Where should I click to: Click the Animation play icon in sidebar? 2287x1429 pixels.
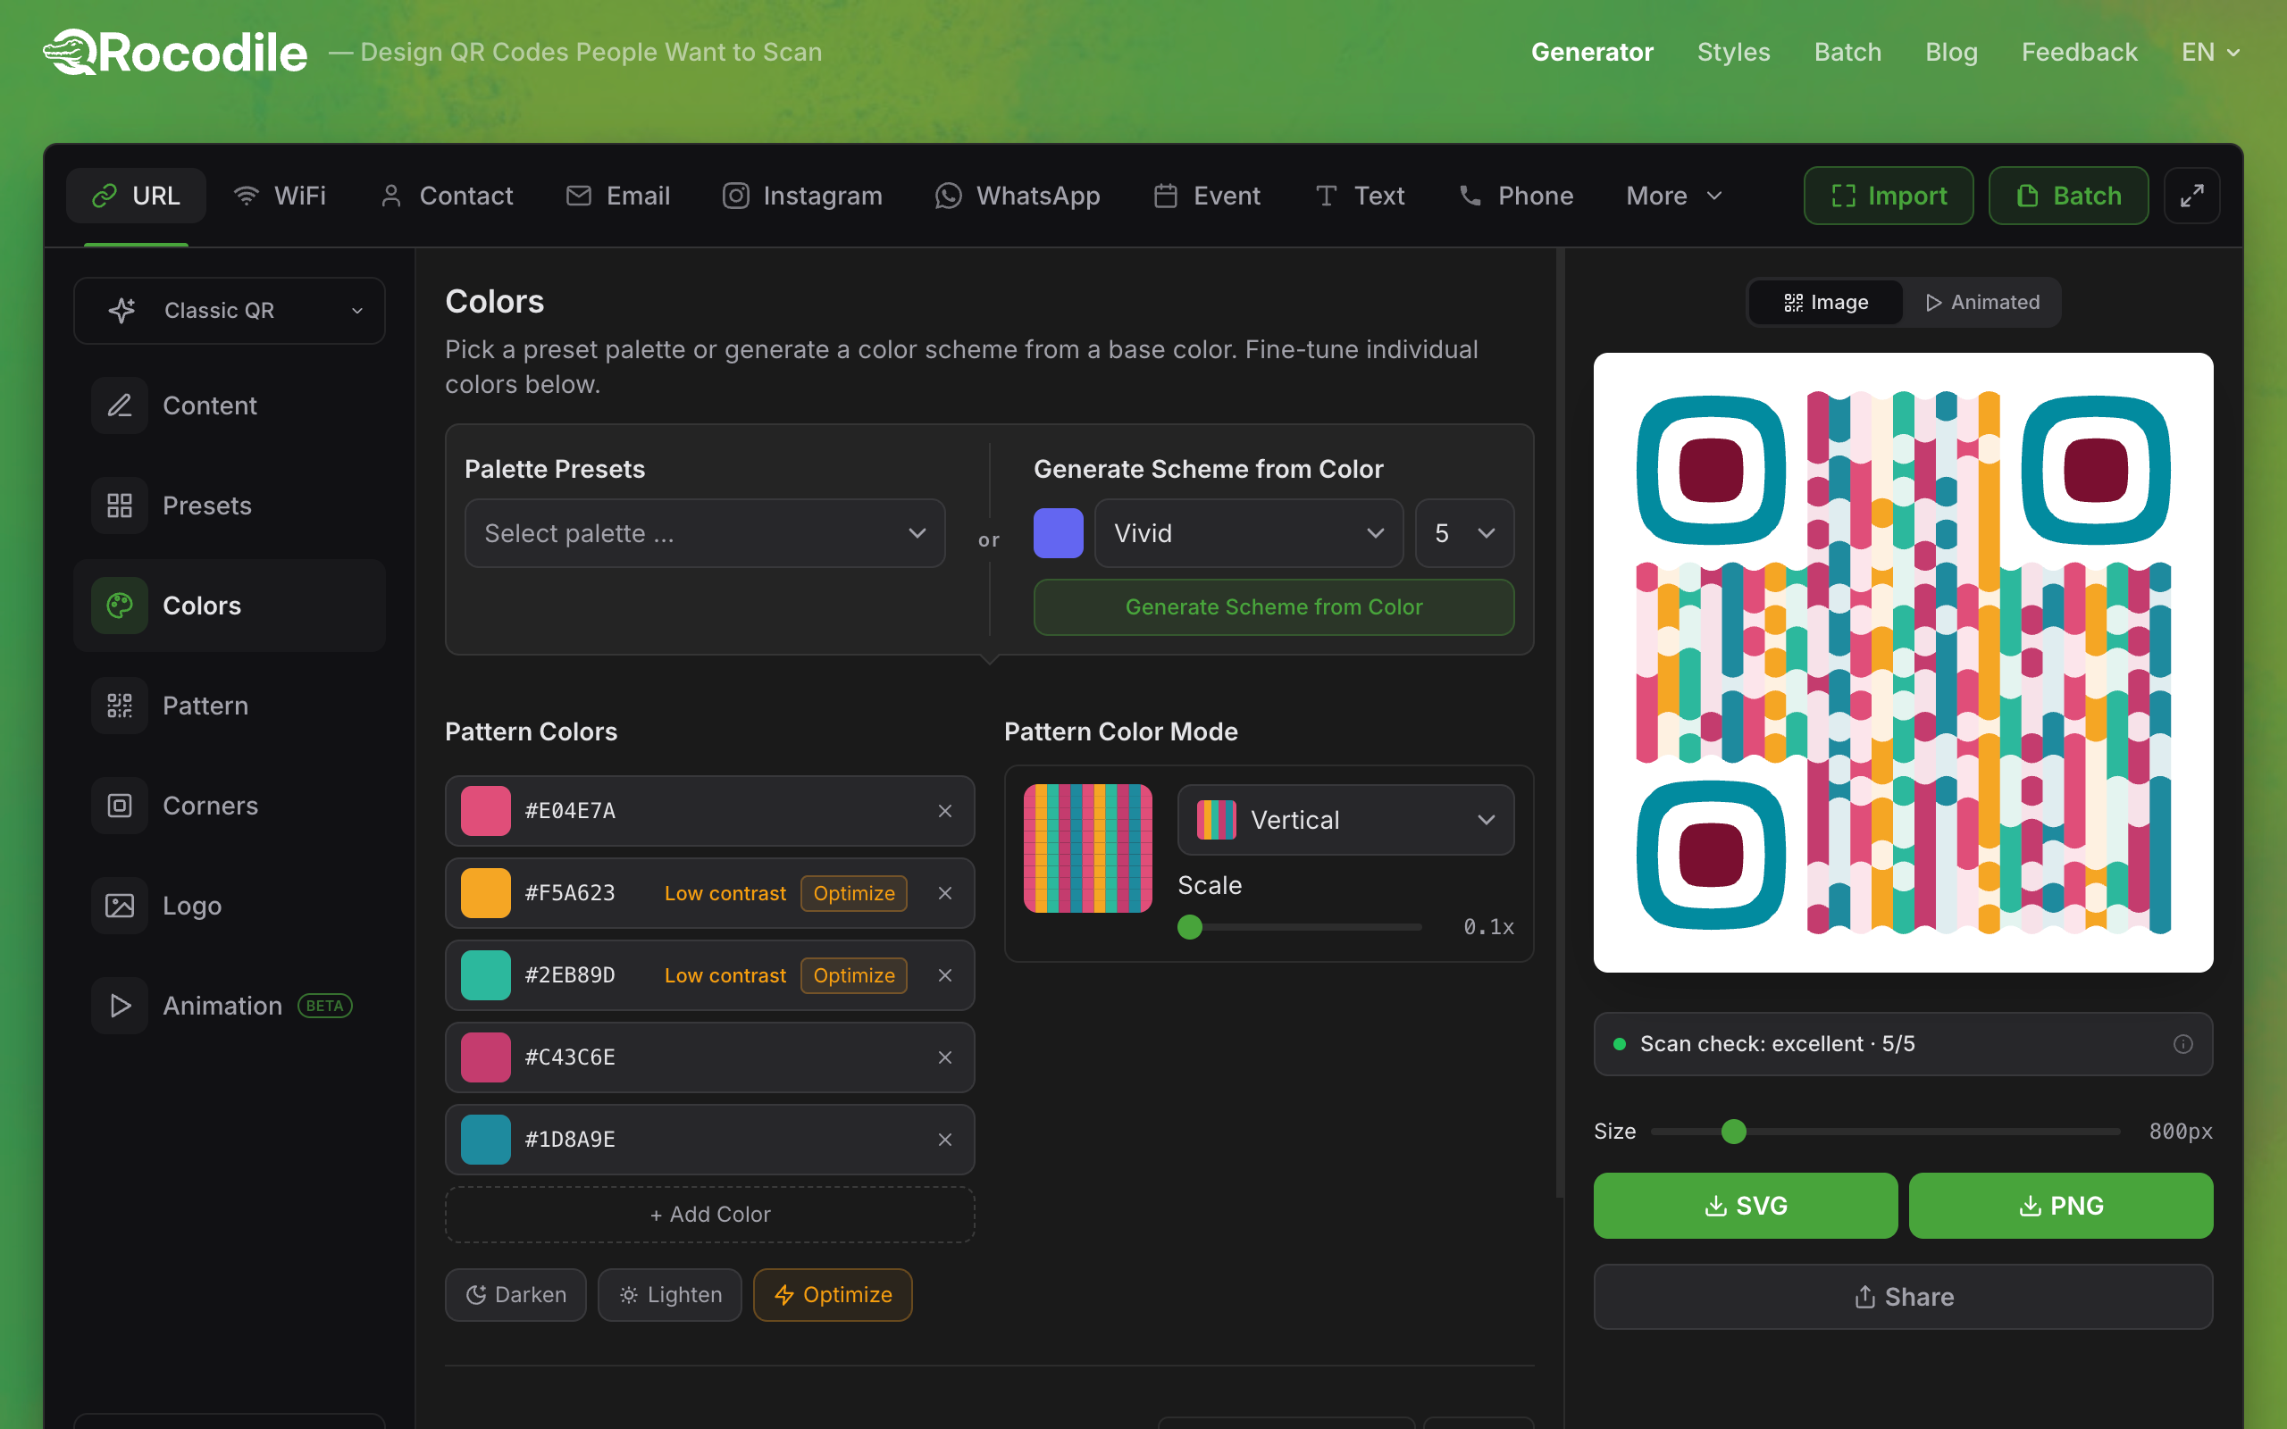point(119,1006)
